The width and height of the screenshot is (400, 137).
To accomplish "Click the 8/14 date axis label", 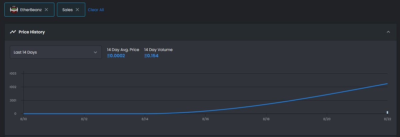I will pyautogui.click(x=145, y=119).
